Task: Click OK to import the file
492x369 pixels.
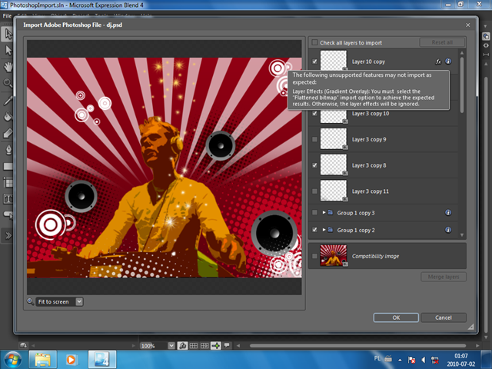Action: (x=396, y=317)
